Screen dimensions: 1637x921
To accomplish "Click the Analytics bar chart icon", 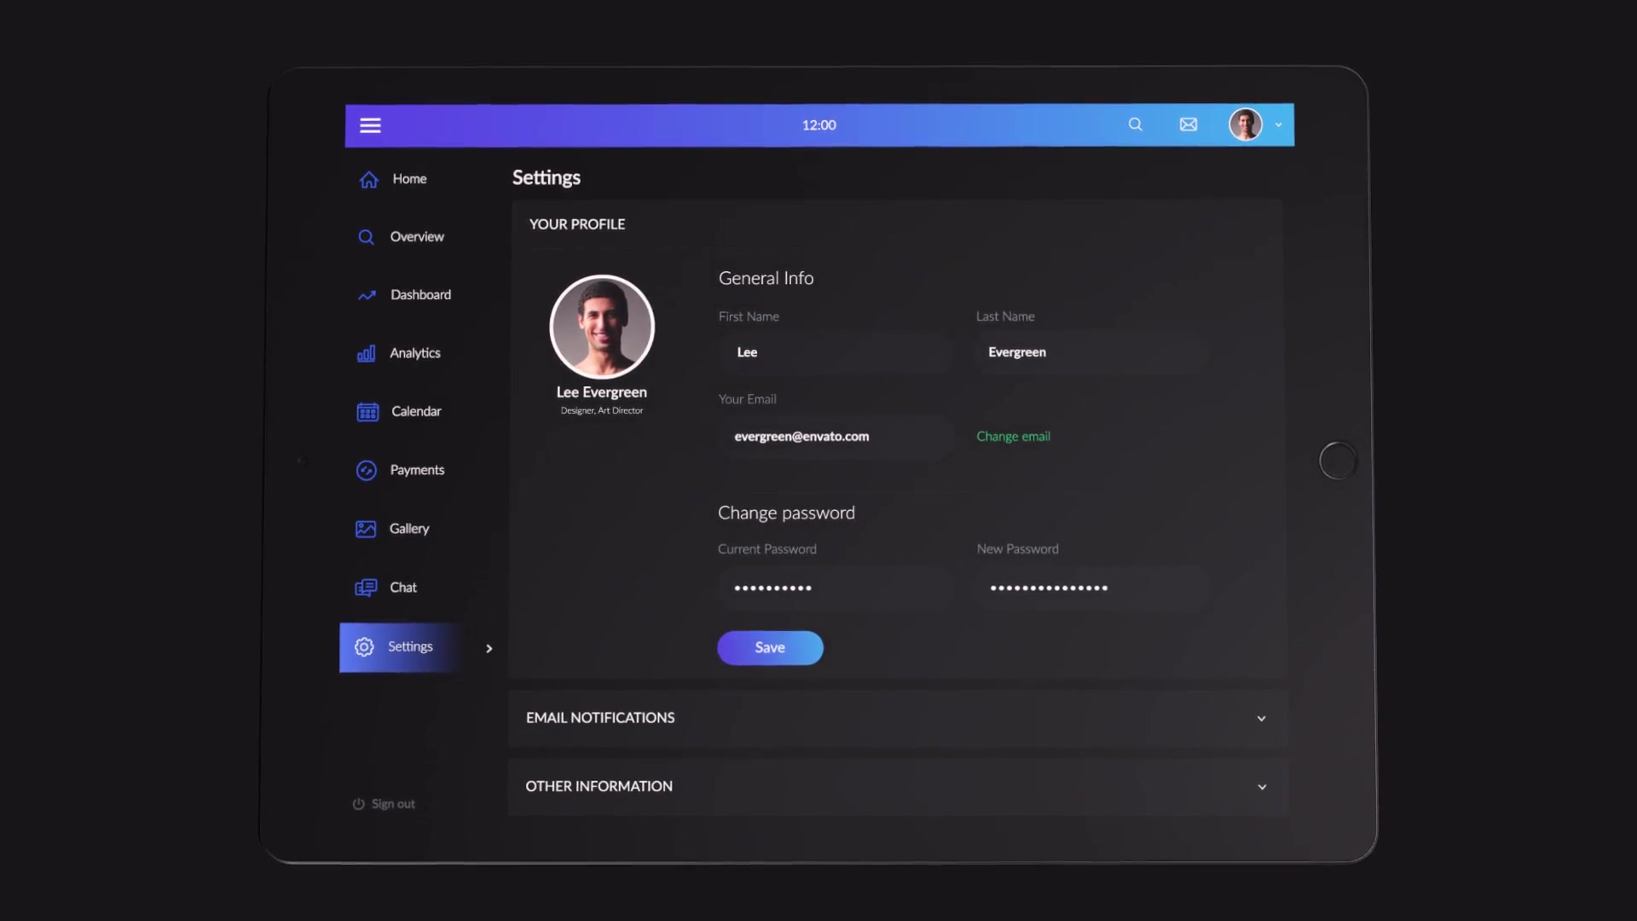I will coord(366,353).
